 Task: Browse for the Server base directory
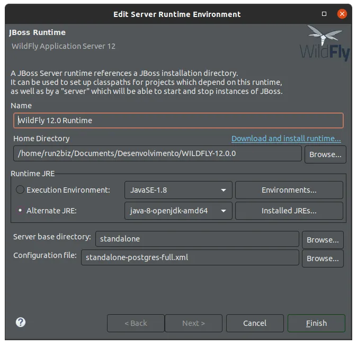(x=323, y=240)
